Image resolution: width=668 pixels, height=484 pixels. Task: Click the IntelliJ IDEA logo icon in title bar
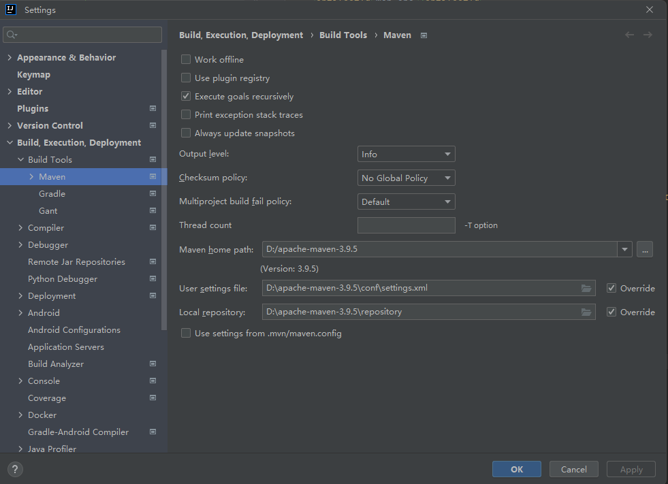(x=11, y=10)
